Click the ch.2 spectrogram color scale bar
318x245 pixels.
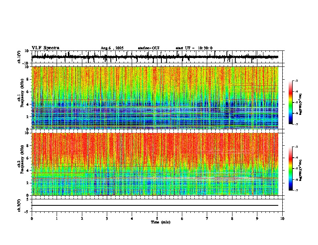point(290,169)
